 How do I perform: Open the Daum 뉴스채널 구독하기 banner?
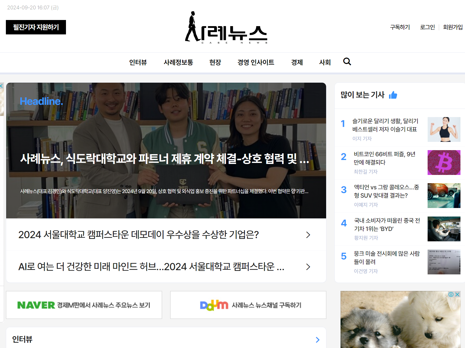pyautogui.click(x=248, y=305)
